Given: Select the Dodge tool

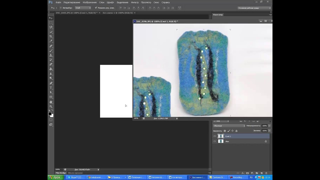Looking at the screenshot, I should [51, 78].
